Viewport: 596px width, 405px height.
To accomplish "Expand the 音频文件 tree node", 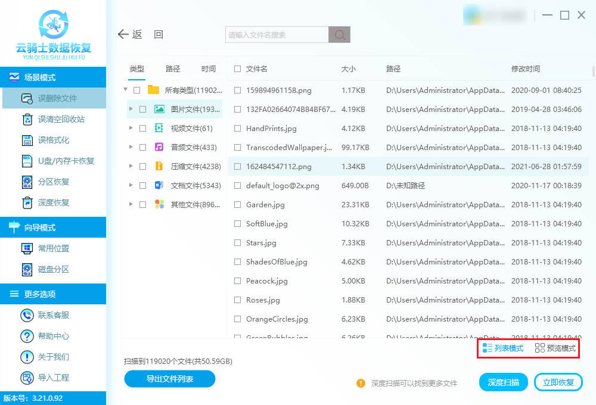I will [131, 147].
